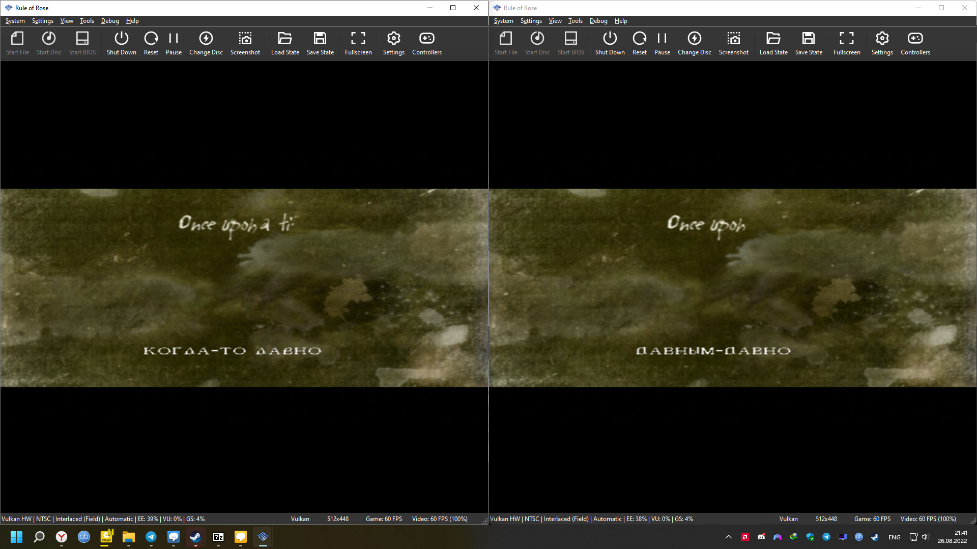
Task: Click Reset in left window toolbar
Action: tap(151, 44)
